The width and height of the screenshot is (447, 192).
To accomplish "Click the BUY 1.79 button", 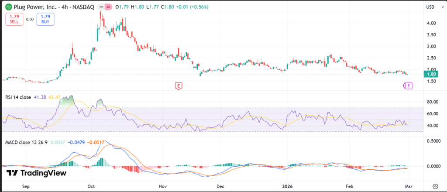I will click(x=45, y=19).
